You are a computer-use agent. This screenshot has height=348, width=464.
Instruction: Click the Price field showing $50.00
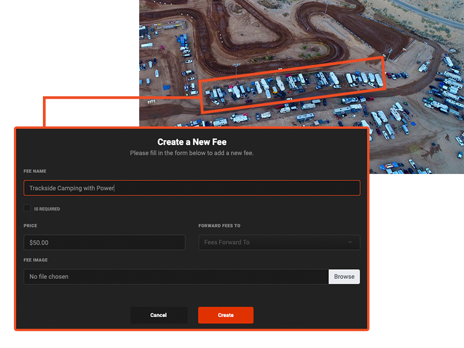[104, 242]
